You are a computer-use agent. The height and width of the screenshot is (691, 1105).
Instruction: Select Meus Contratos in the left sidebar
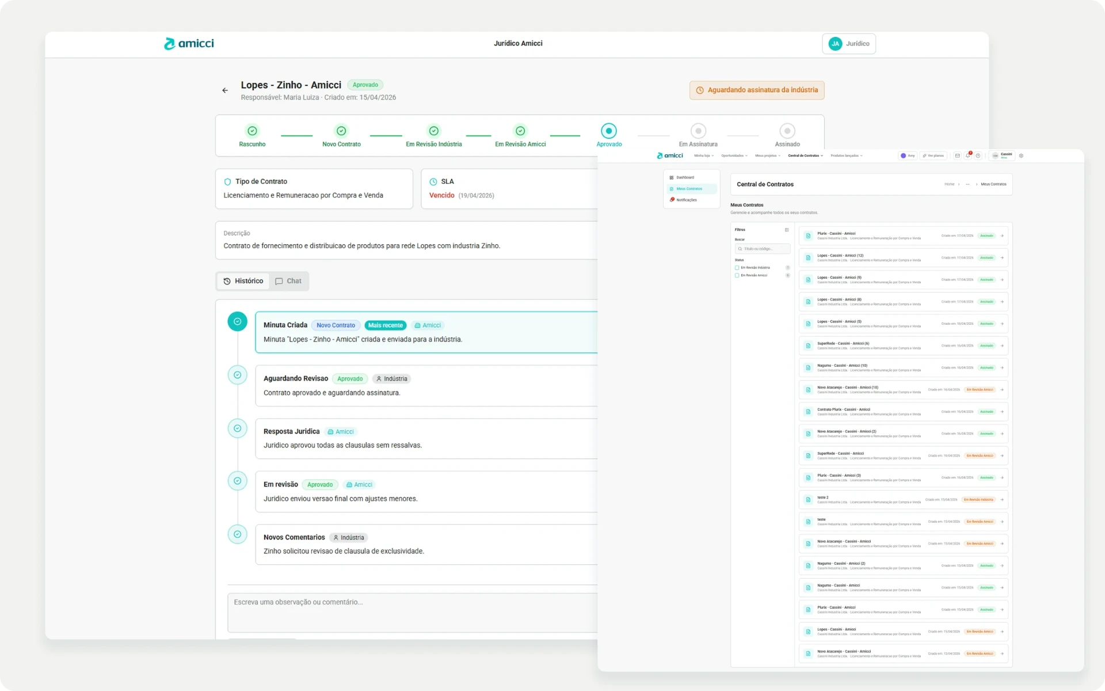tap(692, 189)
